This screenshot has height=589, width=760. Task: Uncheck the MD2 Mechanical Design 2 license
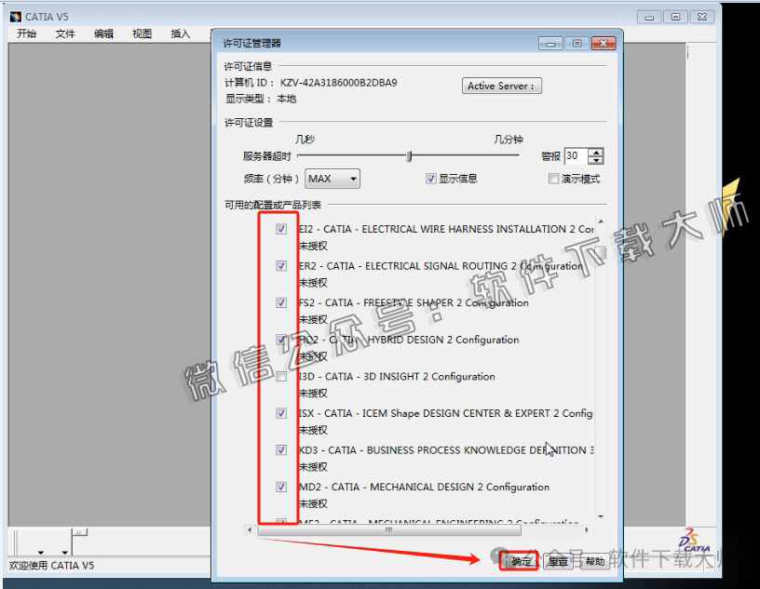tap(280, 486)
